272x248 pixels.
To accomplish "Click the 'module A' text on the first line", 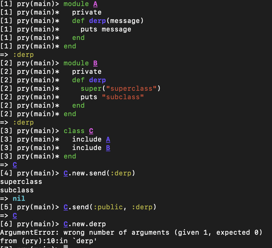I will [x=81, y=4].
